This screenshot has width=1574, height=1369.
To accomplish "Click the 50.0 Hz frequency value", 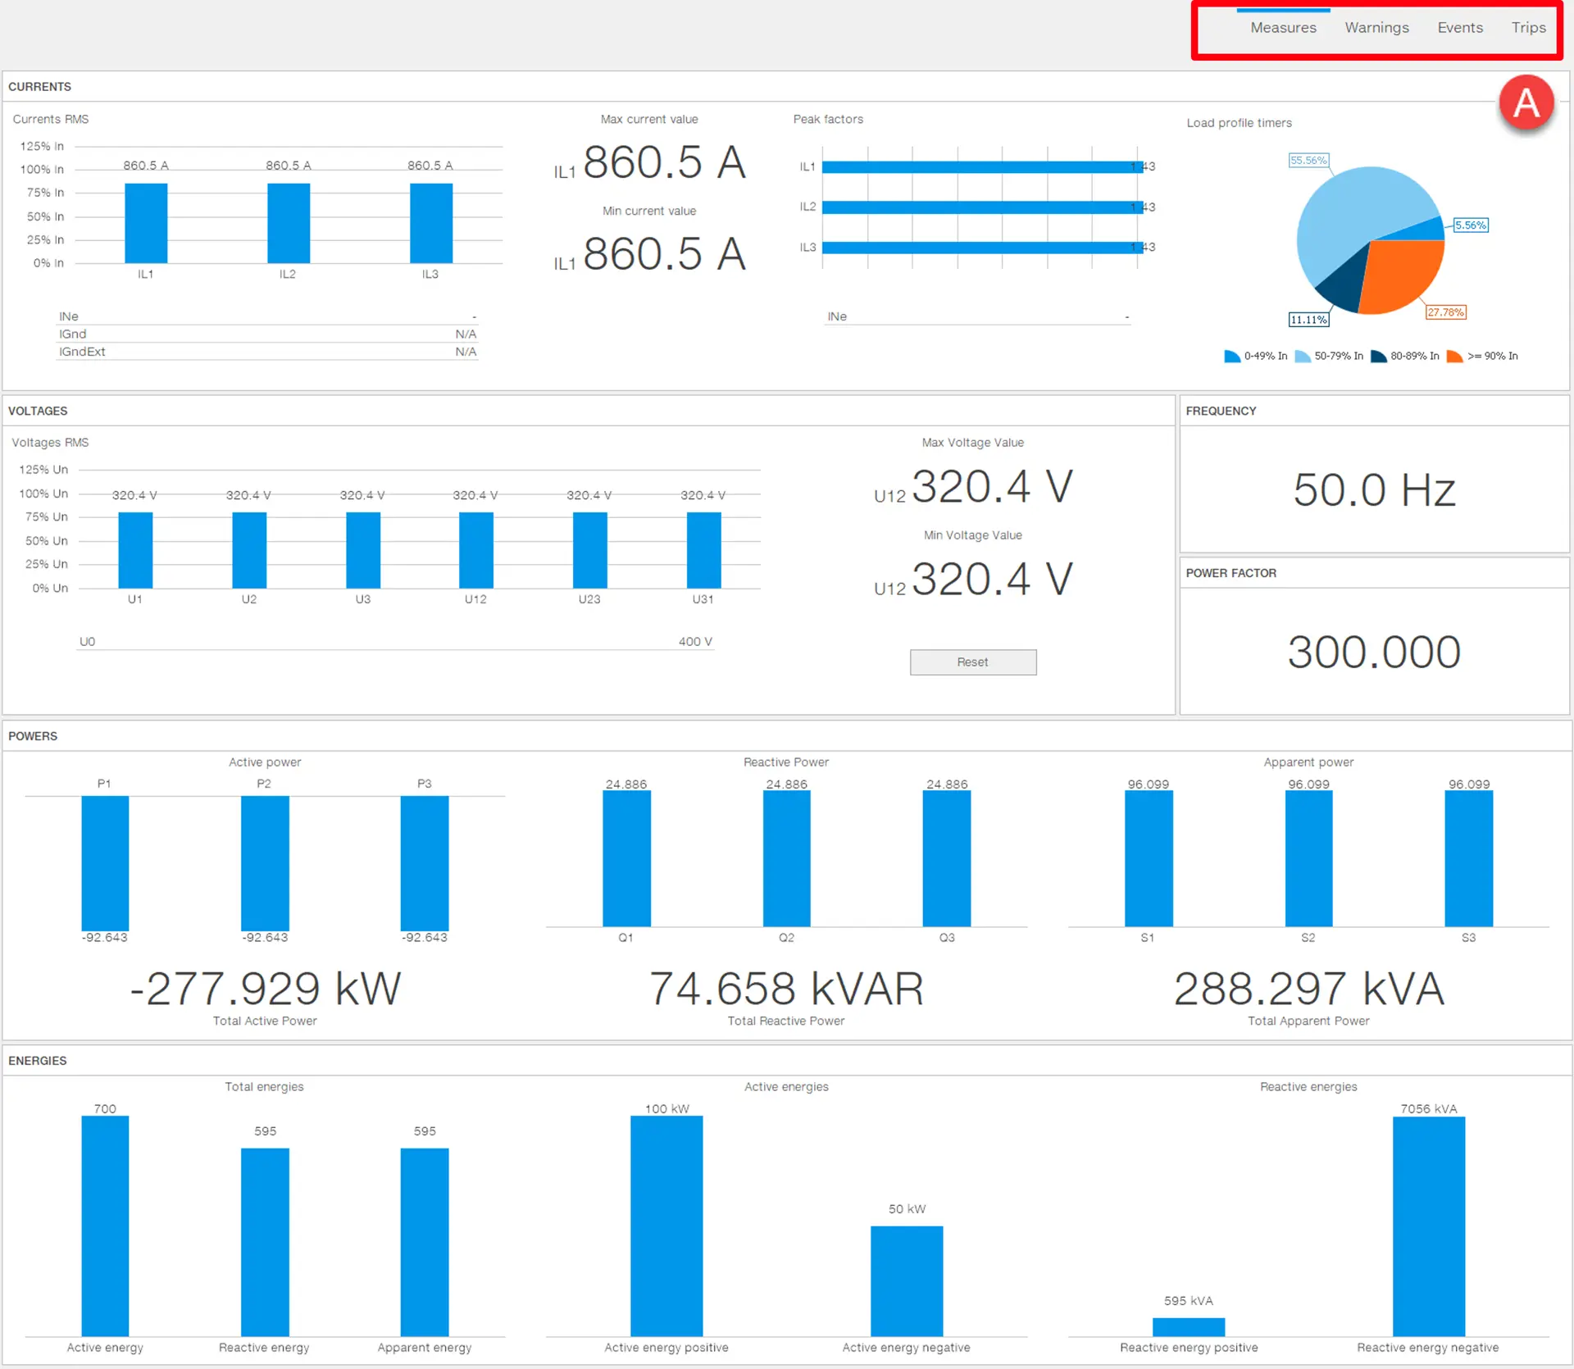I will [1374, 490].
